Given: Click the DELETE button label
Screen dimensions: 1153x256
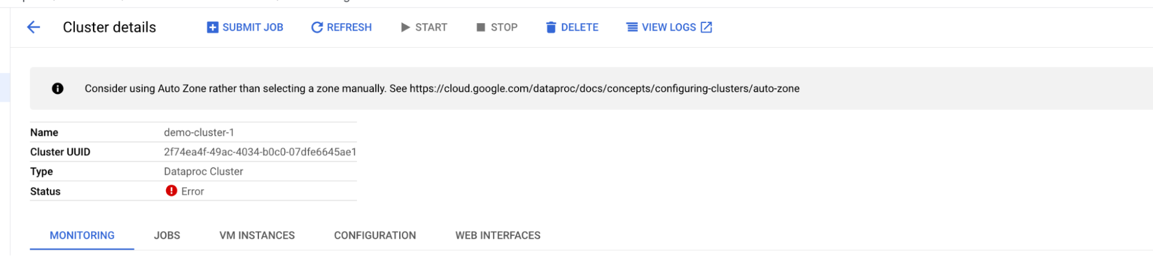Looking at the screenshot, I should [580, 27].
